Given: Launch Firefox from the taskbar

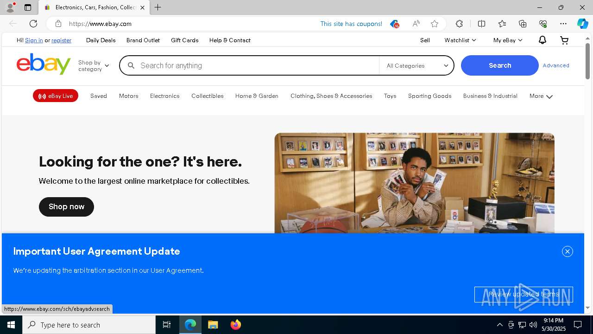Looking at the screenshot, I should [x=236, y=325].
